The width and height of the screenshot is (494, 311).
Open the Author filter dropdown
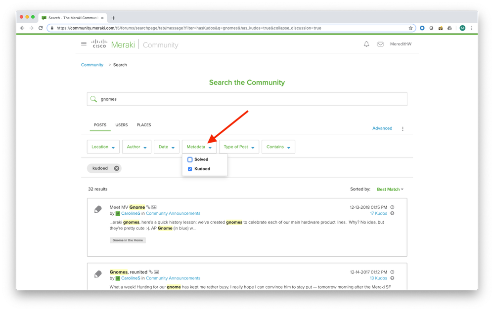click(x=137, y=147)
